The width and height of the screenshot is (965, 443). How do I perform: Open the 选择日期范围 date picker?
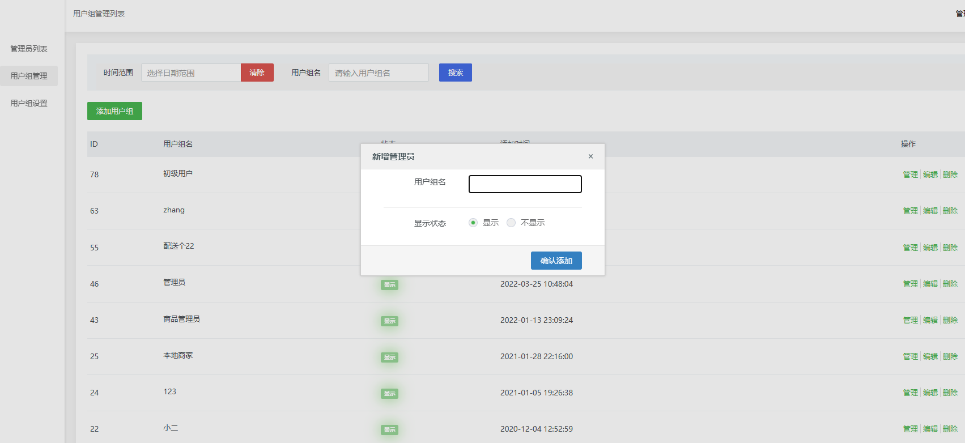190,73
